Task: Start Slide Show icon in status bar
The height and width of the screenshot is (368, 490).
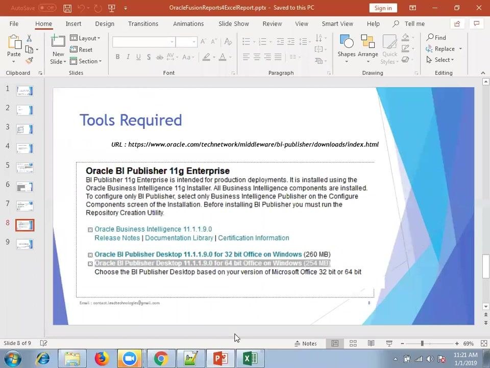Action: tap(389, 343)
